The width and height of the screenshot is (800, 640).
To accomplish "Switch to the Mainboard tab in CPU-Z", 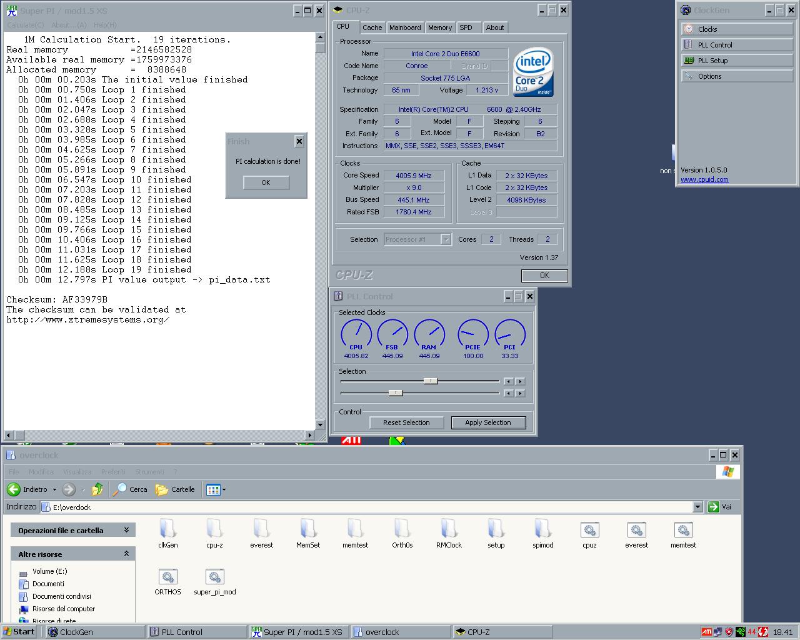I will pyautogui.click(x=405, y=27).
